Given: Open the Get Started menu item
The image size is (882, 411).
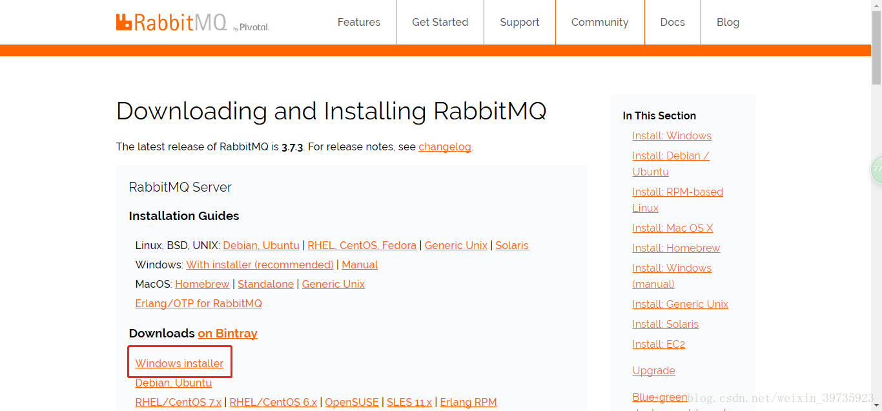Looking at the screenshot, I should coord(440,22).
